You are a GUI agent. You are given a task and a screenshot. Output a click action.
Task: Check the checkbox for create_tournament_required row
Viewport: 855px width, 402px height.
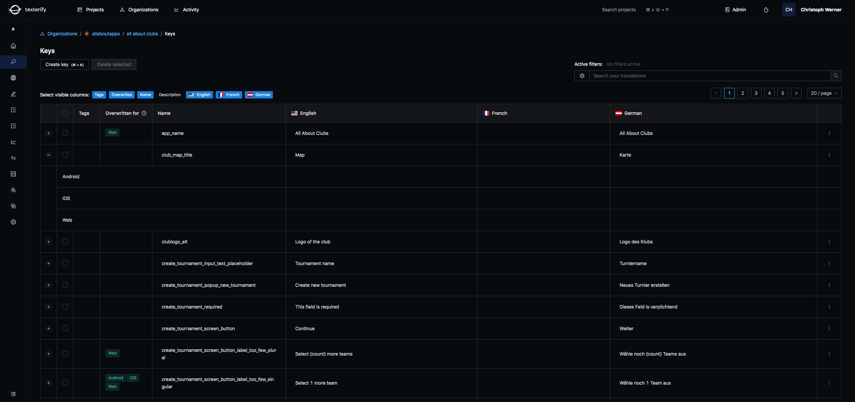click(x=65, y=307)
